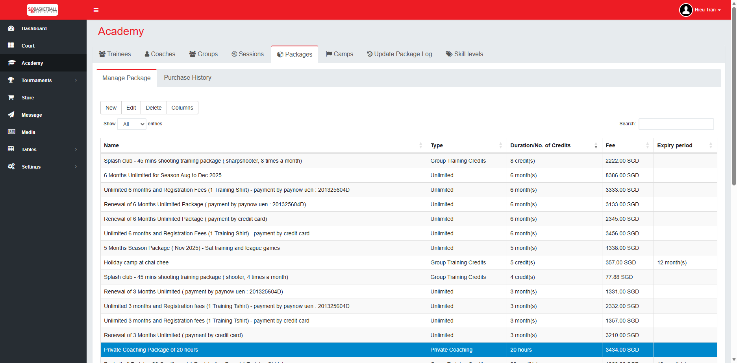The image size is (737, 363).
Task: Open Dashboard via its gauge icon
Action: 11,28
